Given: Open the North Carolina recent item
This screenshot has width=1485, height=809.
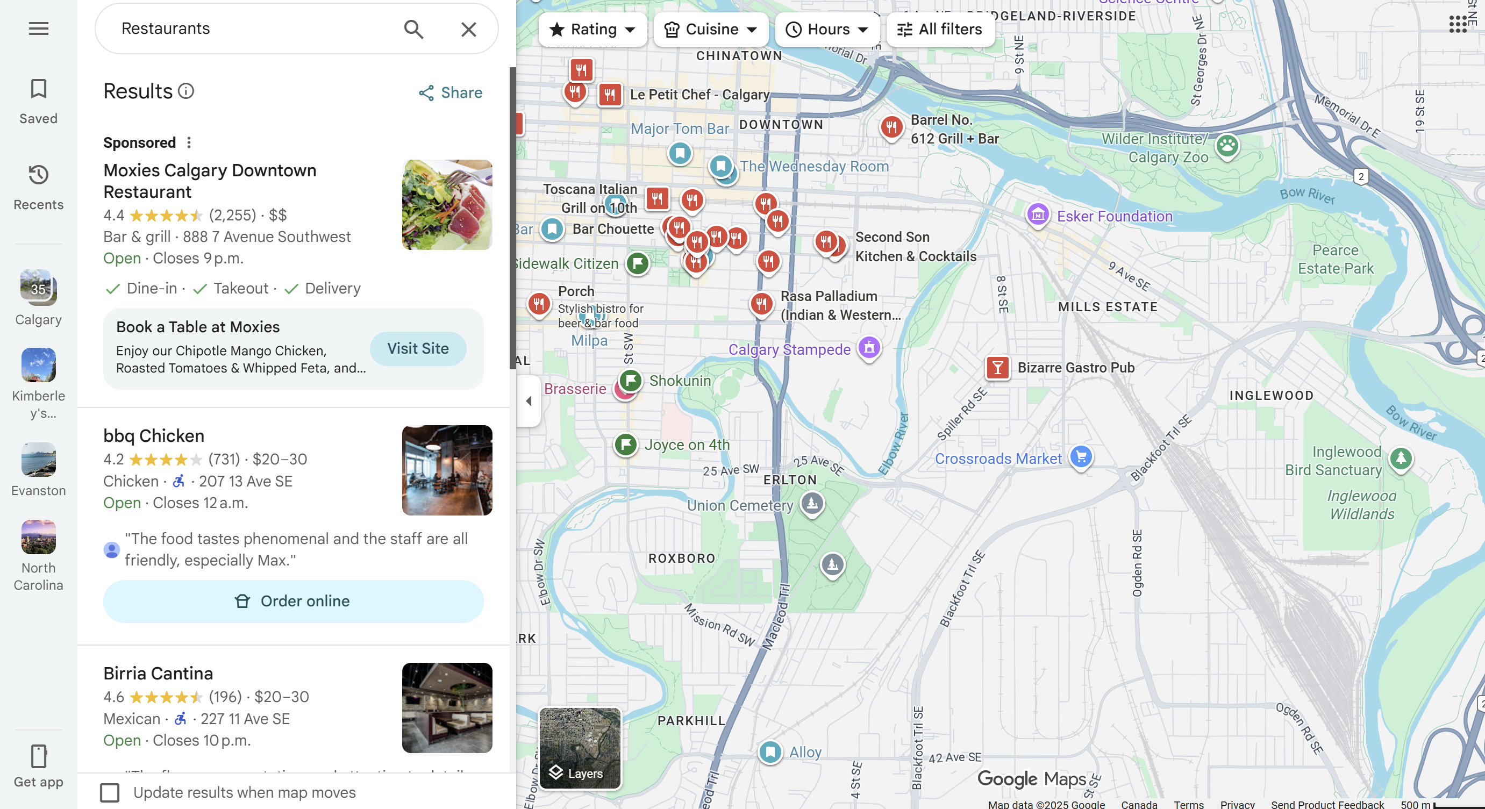Looking at the screenshot, I should coord(39,555).
